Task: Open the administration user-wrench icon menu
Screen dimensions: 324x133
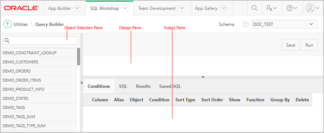Action: [x=272, y=8]
